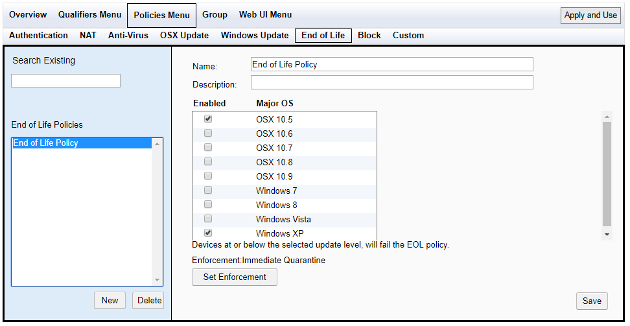630x326 pixels.
Task: Save the End of Life policy
Action: [592, 301]
